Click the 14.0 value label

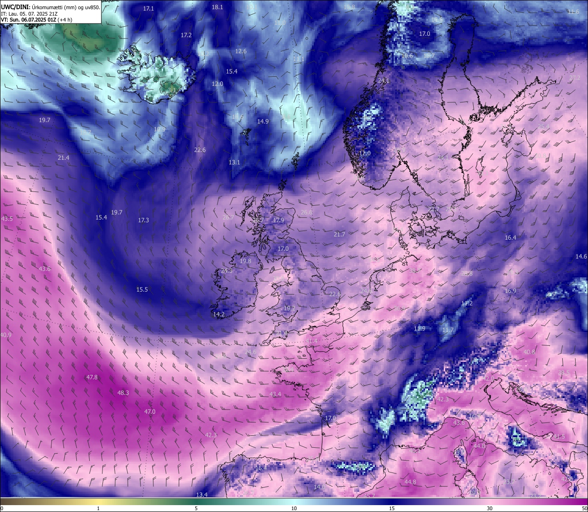(x=319, y=487)
